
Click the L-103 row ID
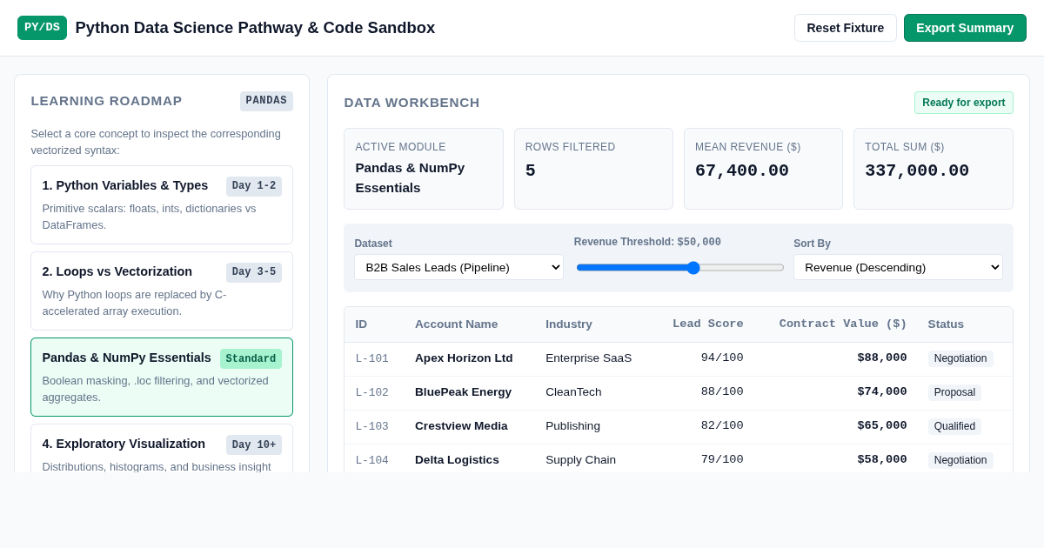coord(371,426)
